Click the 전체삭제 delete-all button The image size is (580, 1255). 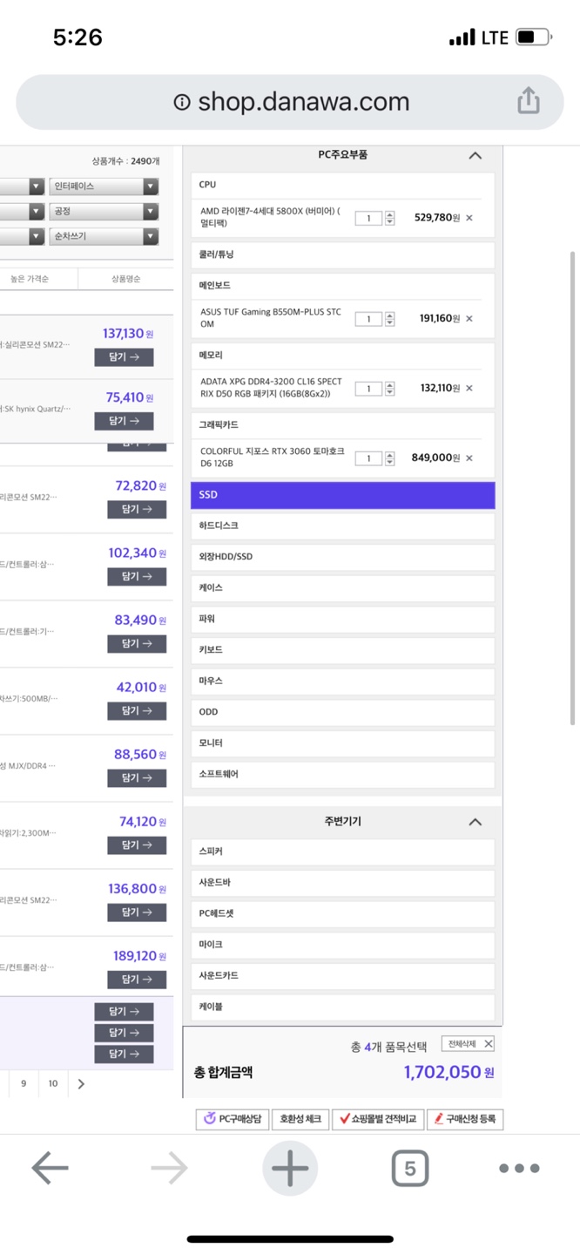(469, 1044)
